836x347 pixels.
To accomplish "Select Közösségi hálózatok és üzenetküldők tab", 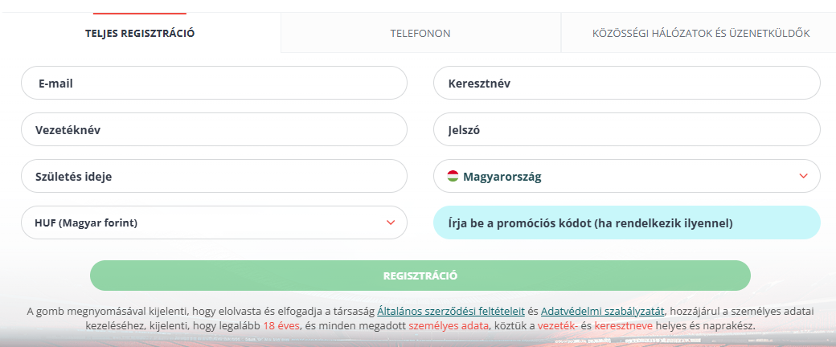I will click(700, 34).
